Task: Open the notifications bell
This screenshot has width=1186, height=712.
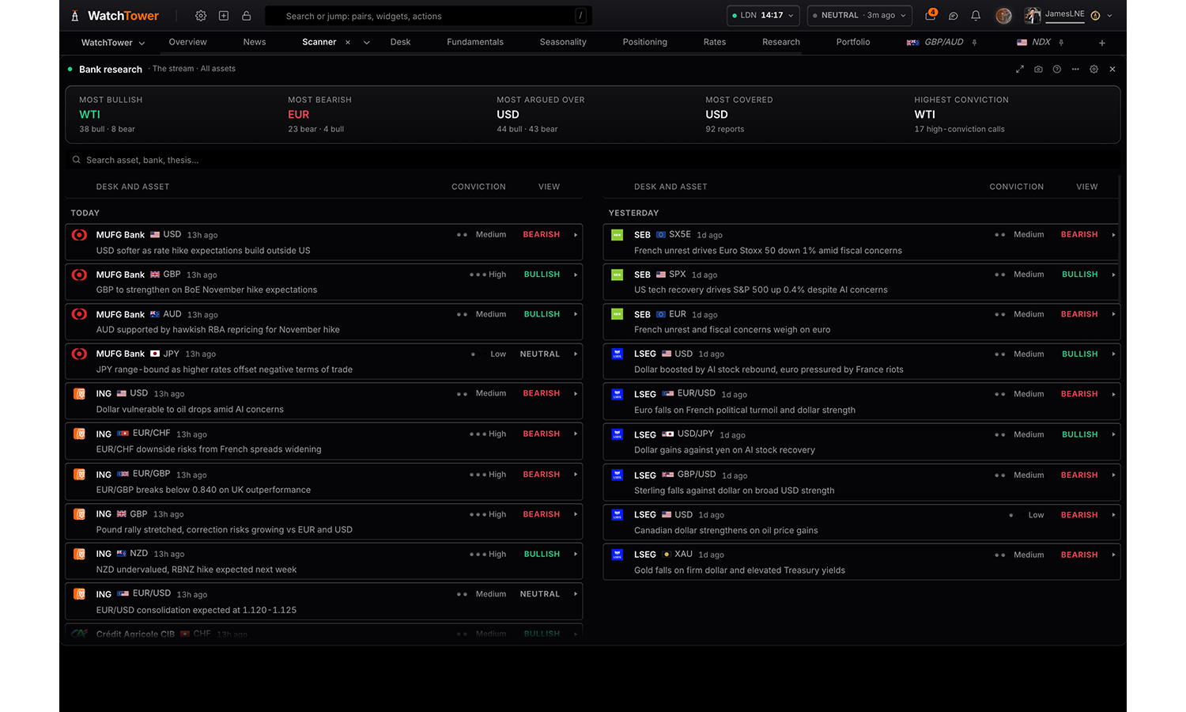Action: click(x=976, y=16)
